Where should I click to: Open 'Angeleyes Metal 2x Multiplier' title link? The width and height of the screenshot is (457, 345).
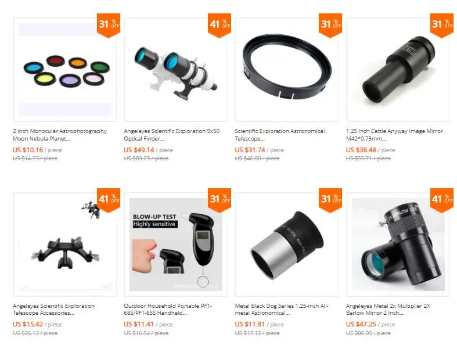pyautogui.click(x=388, y=309)
